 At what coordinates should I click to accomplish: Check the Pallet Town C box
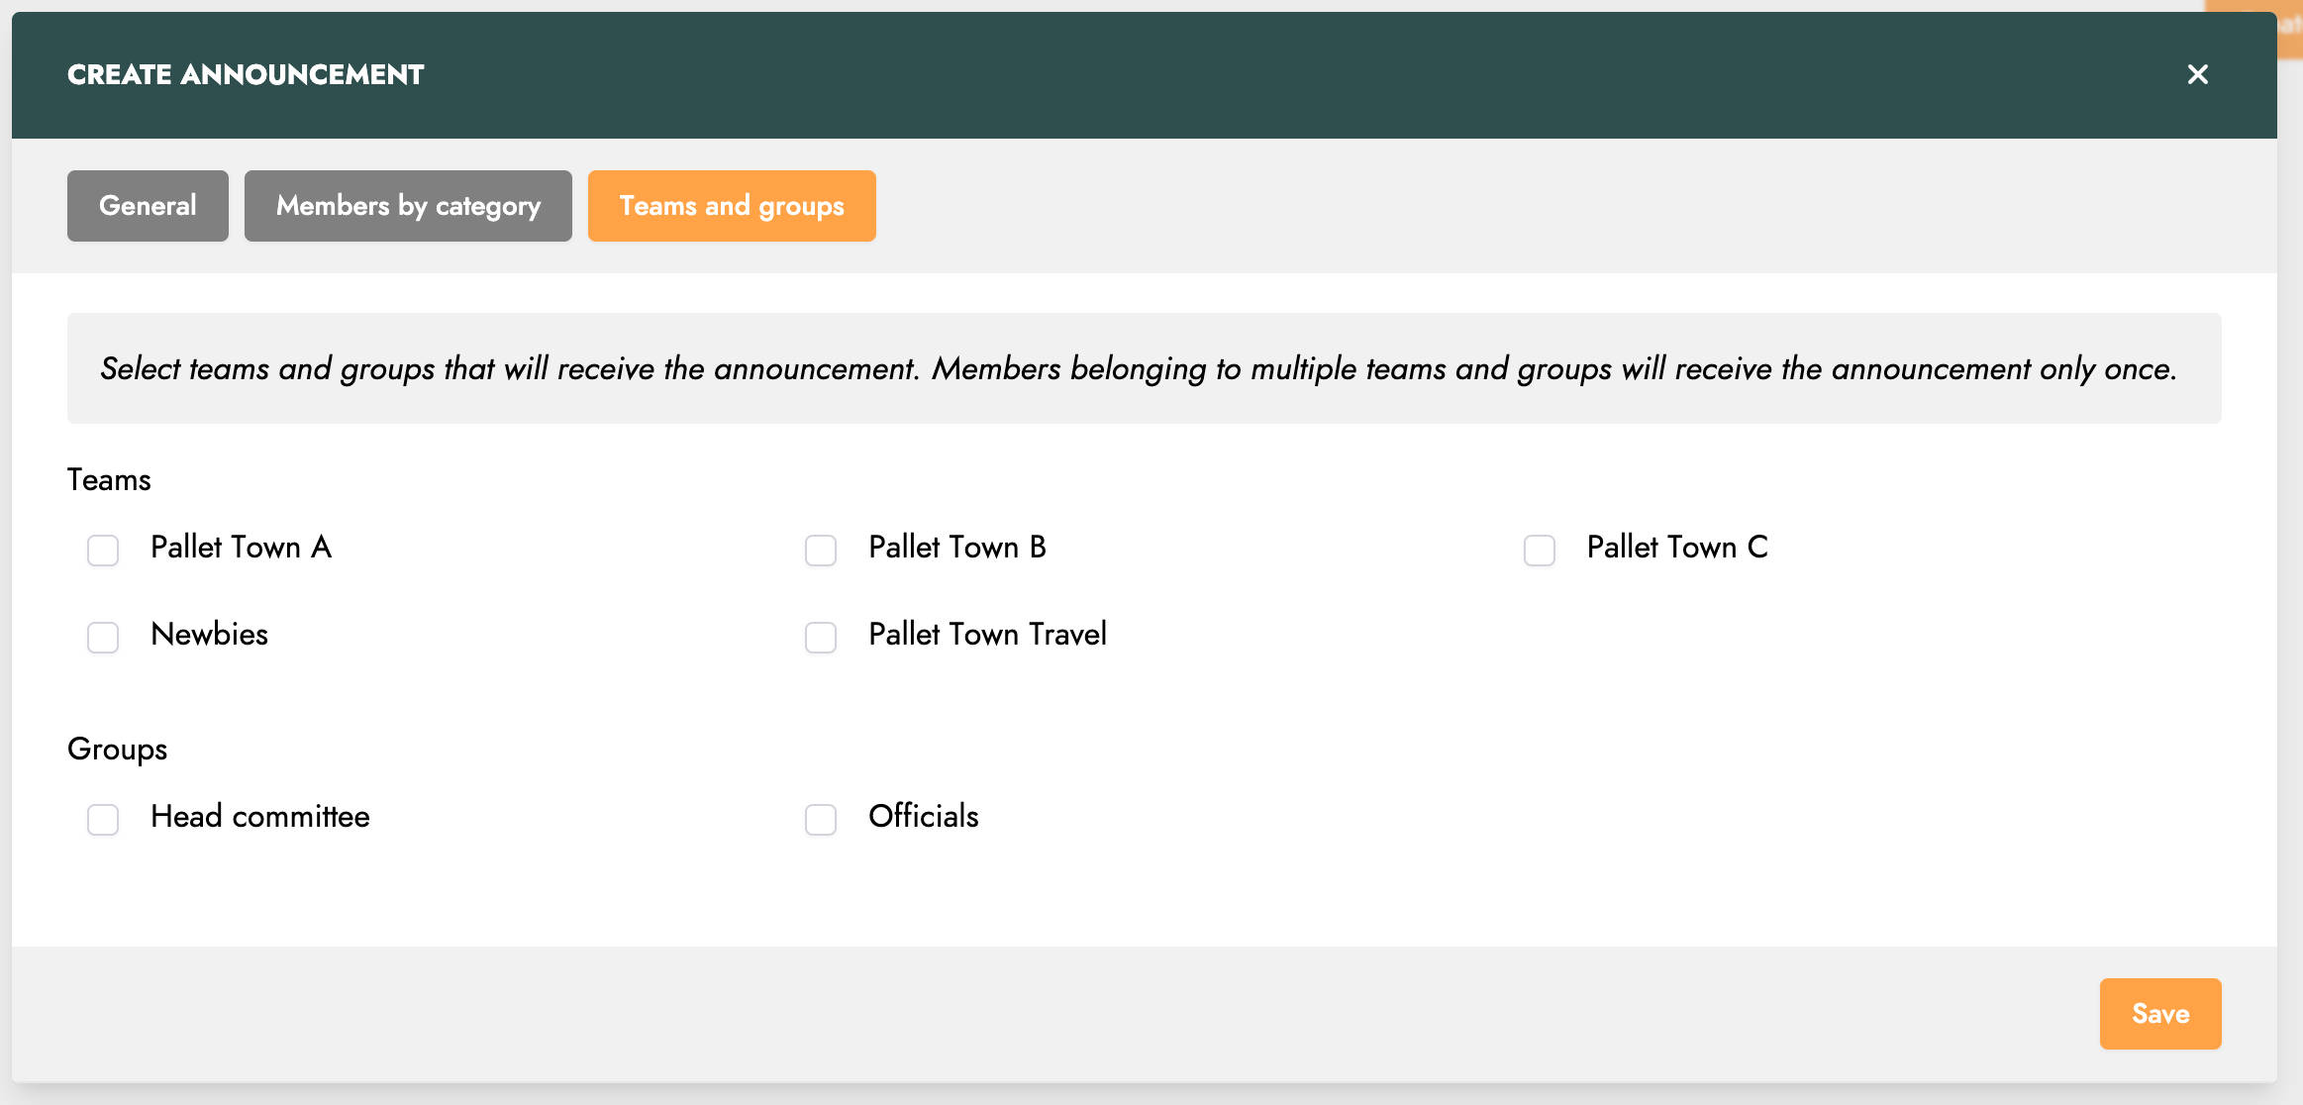click(1540, 550)
